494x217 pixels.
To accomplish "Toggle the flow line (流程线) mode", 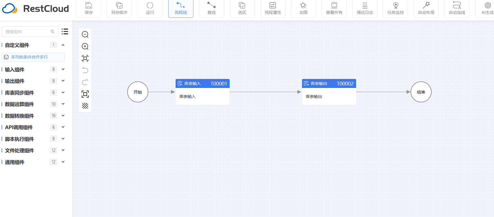I will point(181,8).
